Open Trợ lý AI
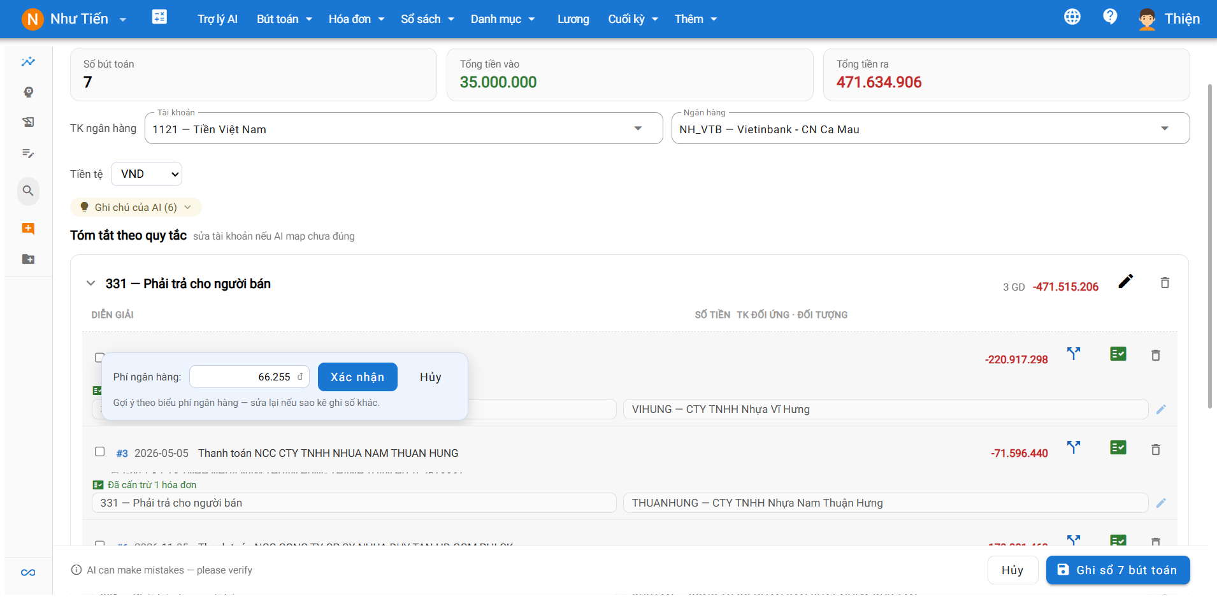Image resolution: width=1217 pixels, height=599 pixels. coord(217,19)
